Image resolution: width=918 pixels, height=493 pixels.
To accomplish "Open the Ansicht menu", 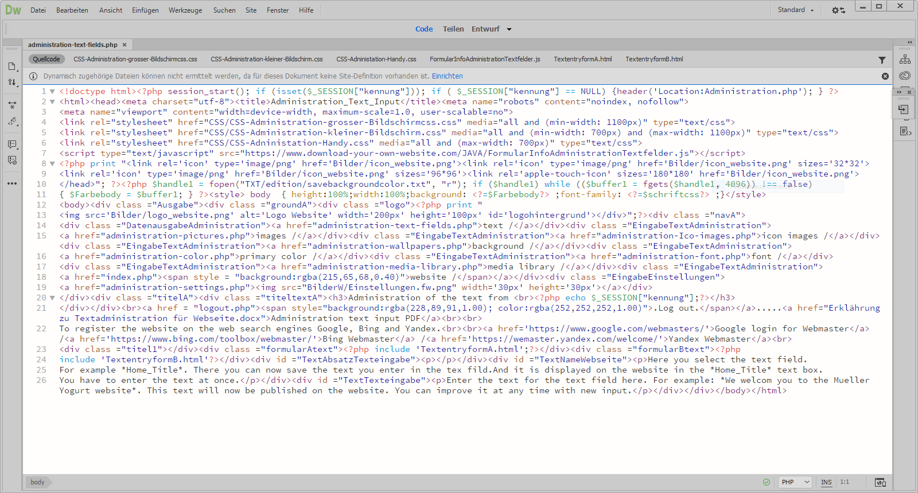I will (111, 10).
